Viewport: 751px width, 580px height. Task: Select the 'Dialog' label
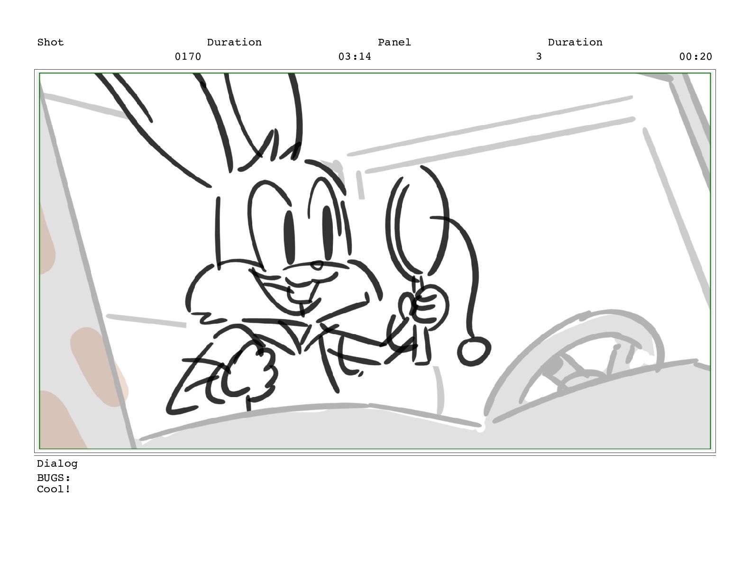coord(57,464)
